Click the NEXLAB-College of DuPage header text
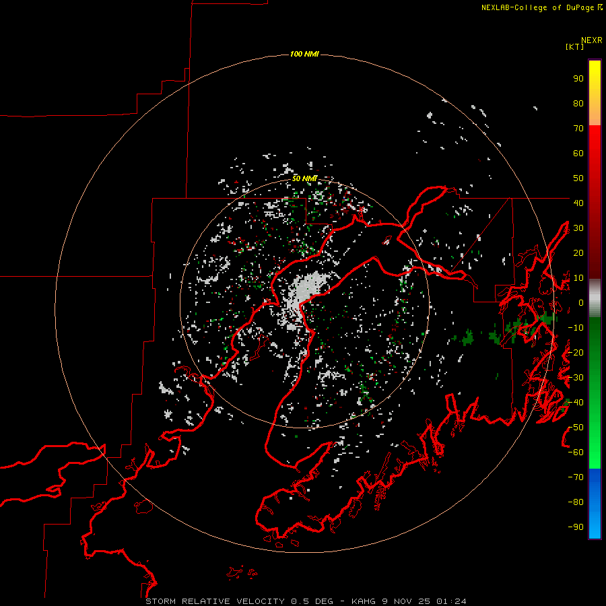Screen dimensions: 606x606 pos(541,7)
